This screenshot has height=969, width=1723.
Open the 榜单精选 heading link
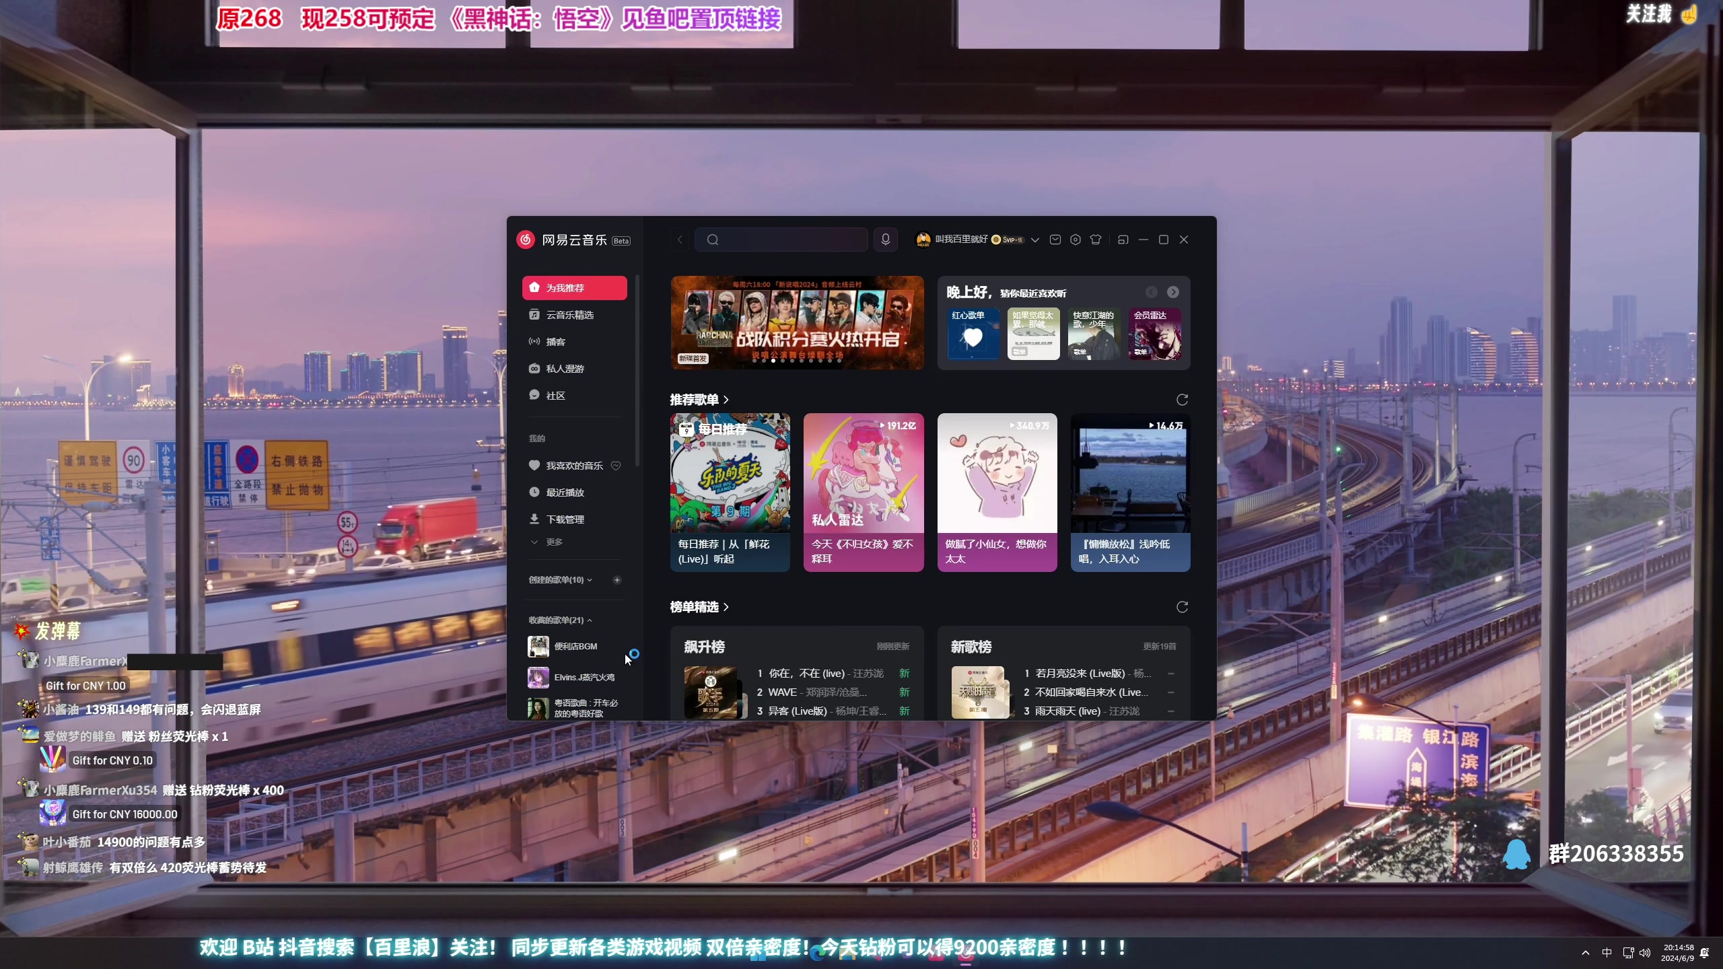pos(699,607)
